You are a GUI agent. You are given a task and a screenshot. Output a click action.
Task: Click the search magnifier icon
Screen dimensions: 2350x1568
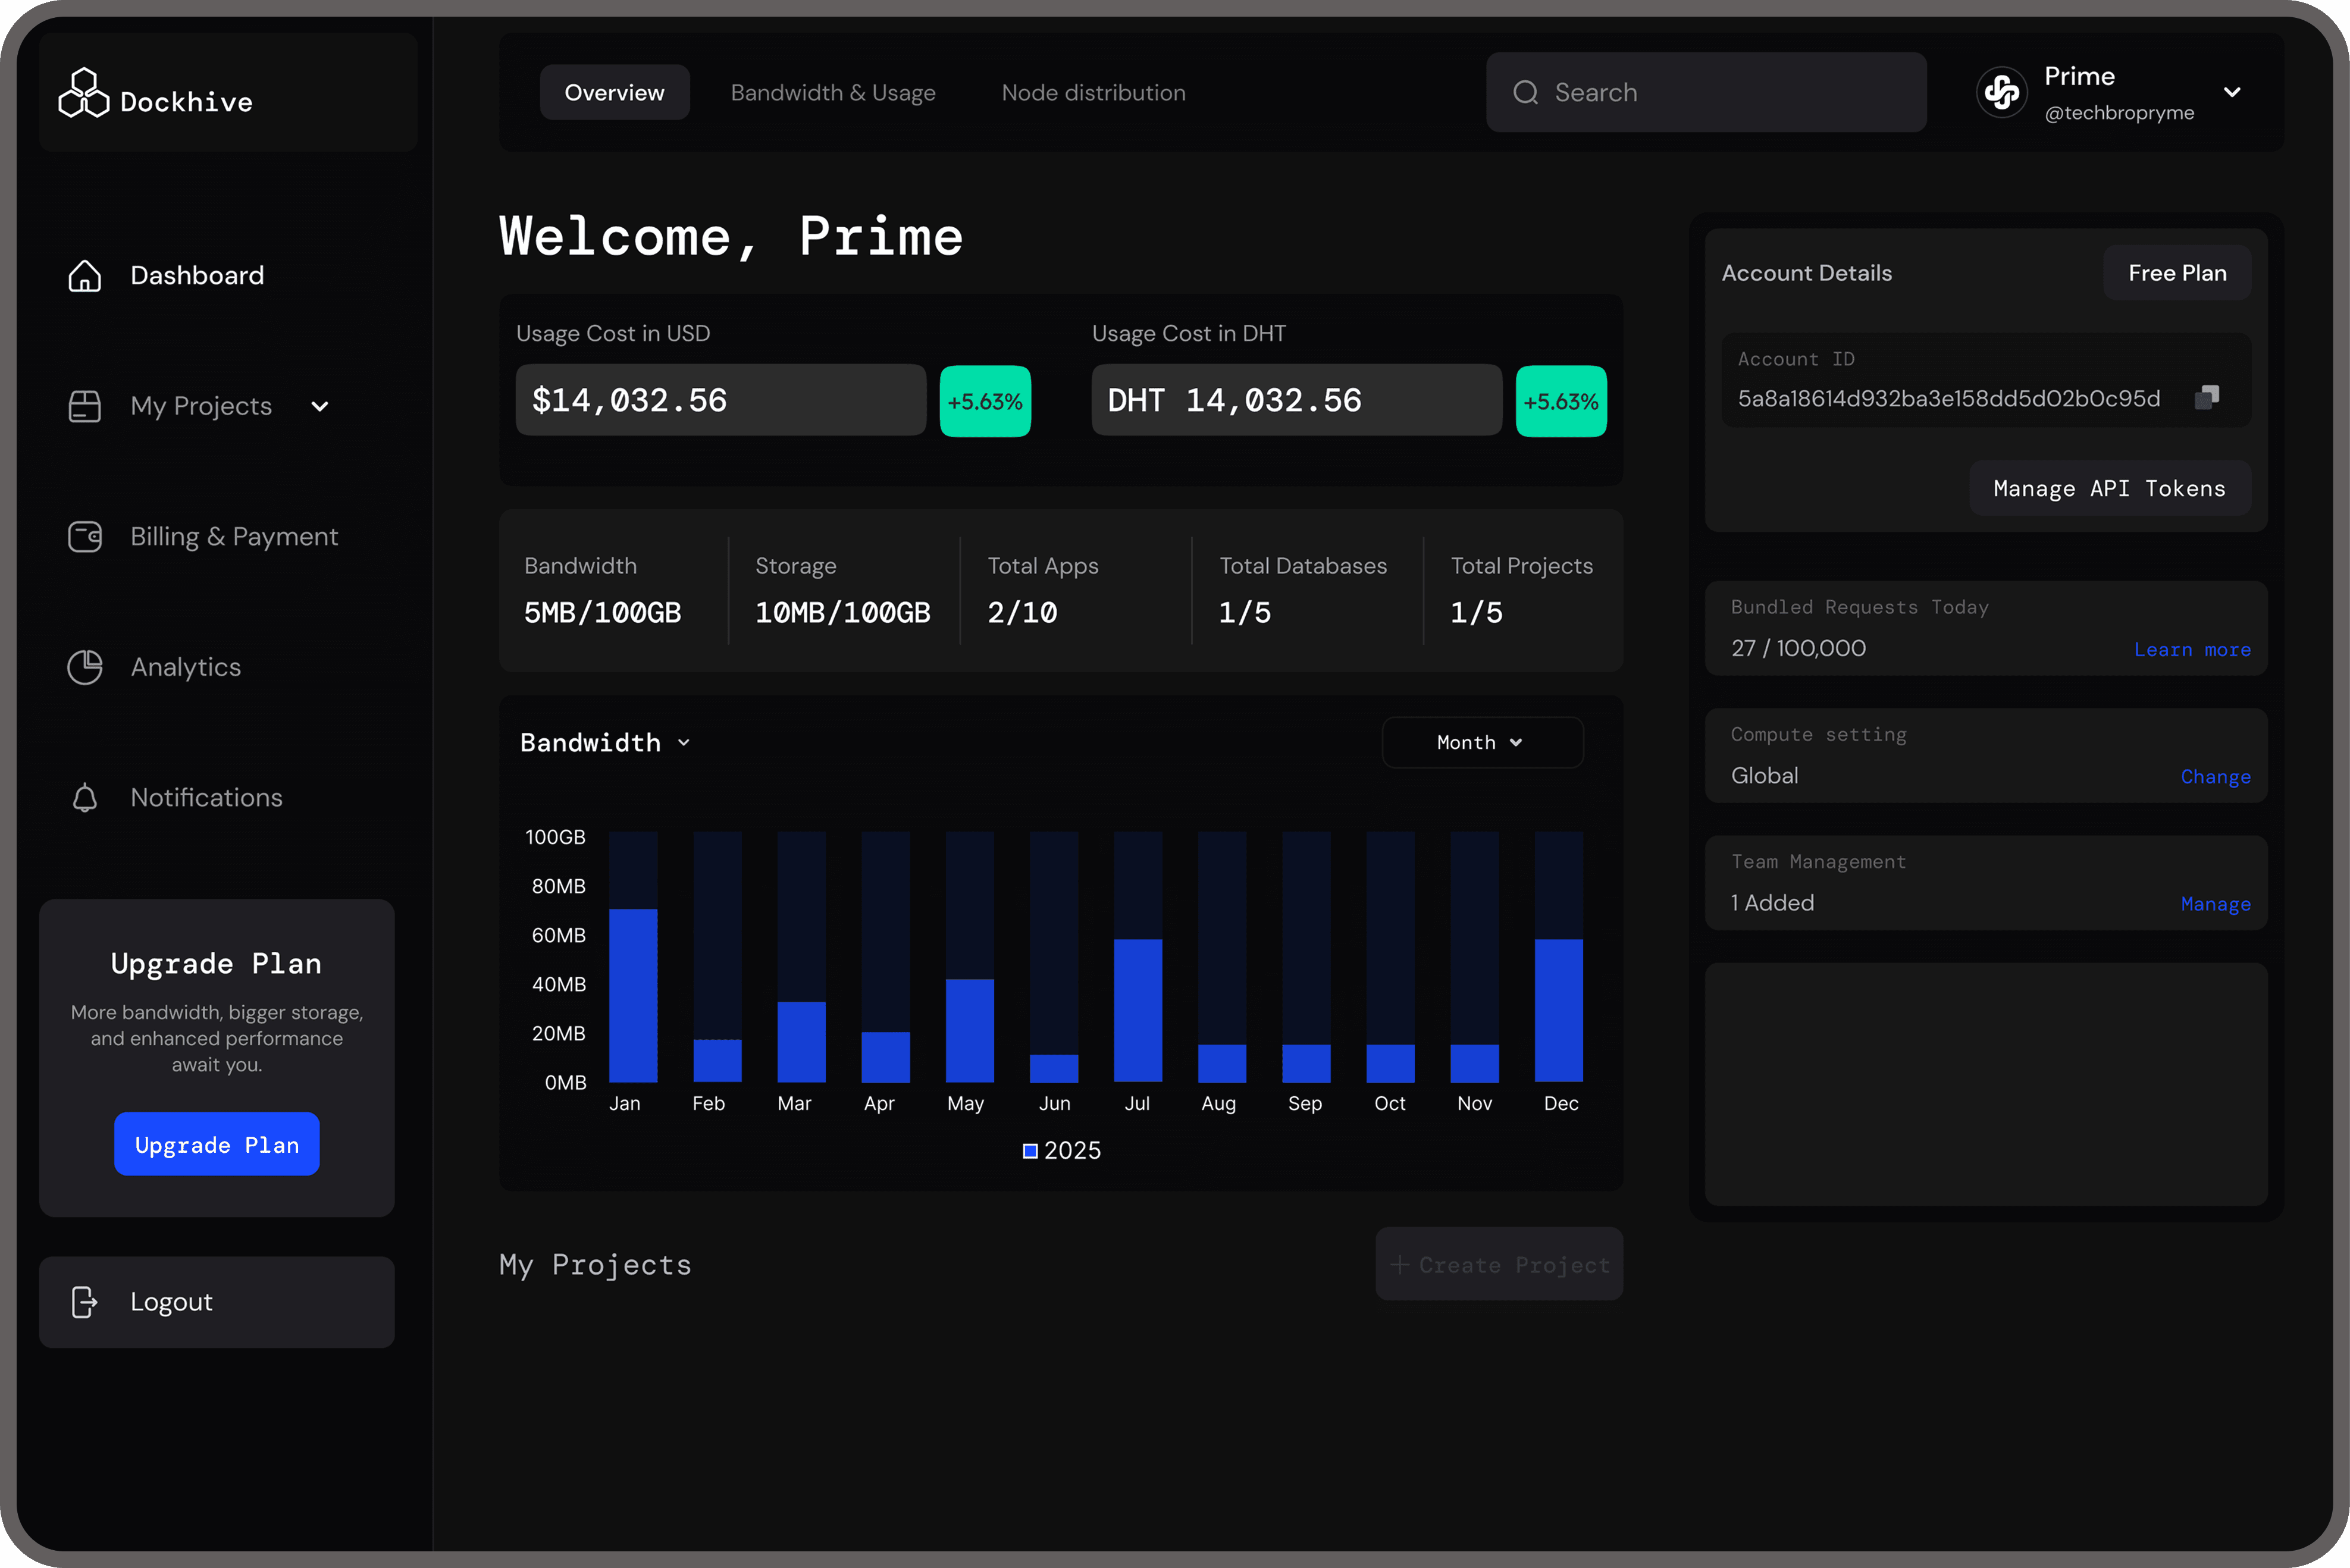click(x=1525, y=93)
